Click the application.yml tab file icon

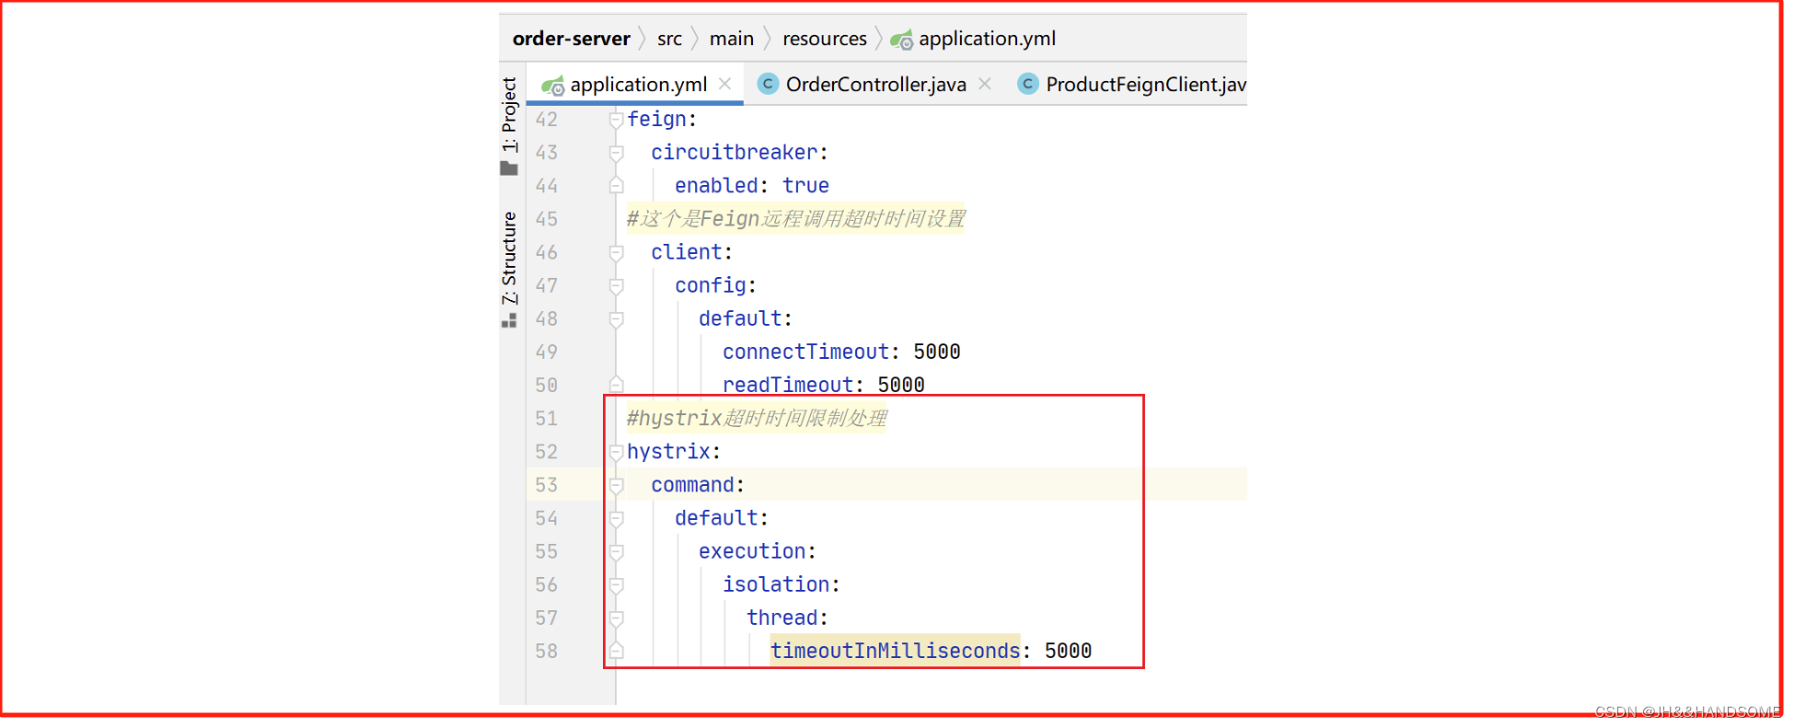tap(553, 87)
